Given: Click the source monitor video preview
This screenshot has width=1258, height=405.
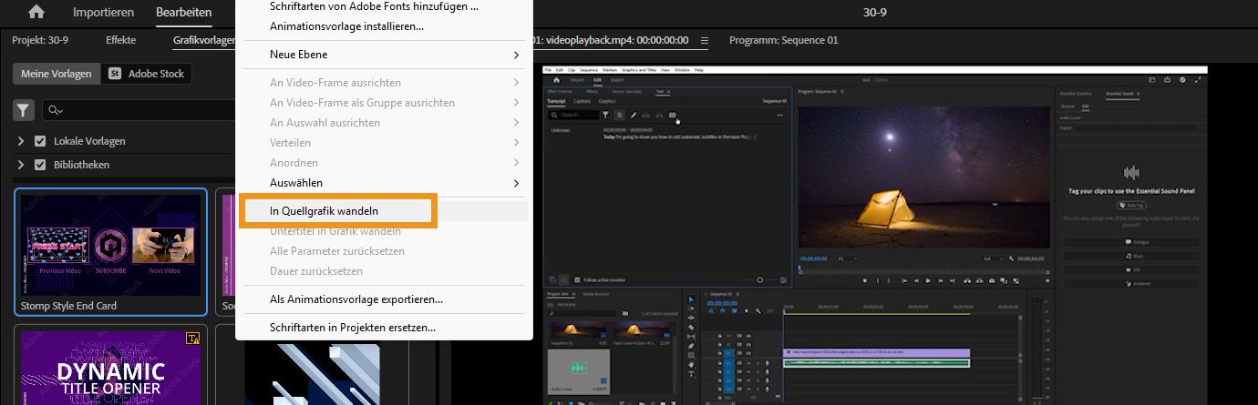Looking at the screenshot, I should coord(877,235).
